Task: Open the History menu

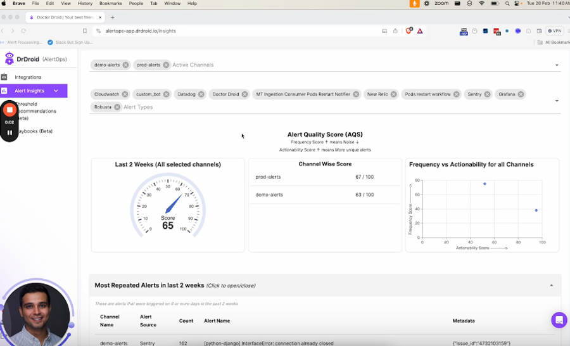Action: tap(85, 3)
